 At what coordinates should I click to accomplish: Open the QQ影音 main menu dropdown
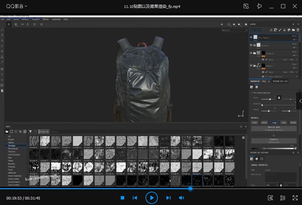pyautogui.click(x=17, y=6)
